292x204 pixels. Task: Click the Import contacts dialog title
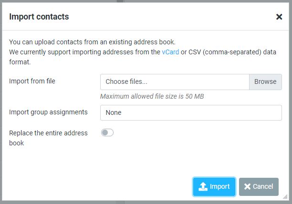pos(39,17)
